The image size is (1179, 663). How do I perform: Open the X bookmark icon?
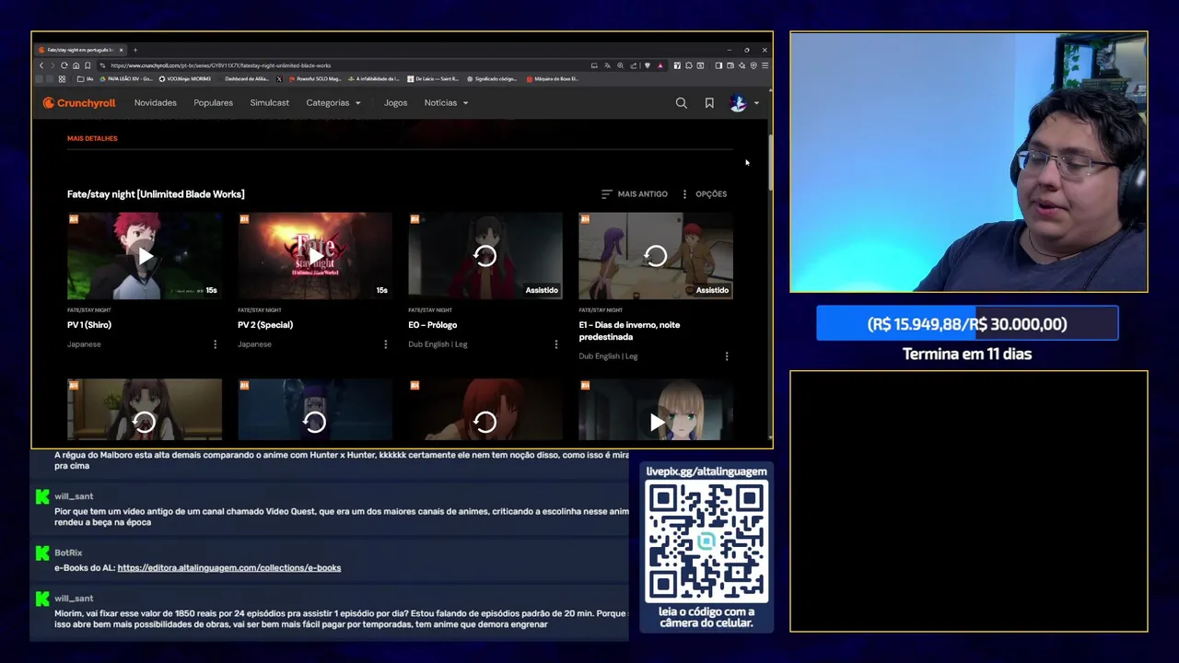[x=279, y=79]
